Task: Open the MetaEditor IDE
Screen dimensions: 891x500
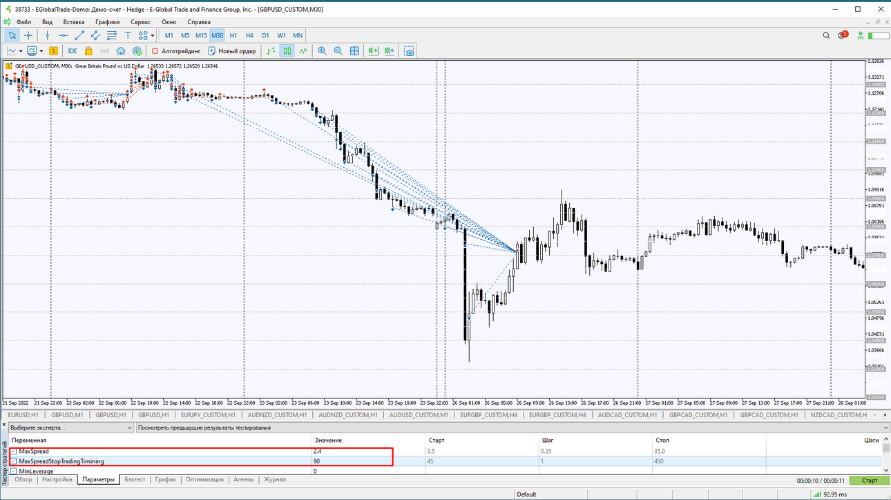Action: click(72, 51)
